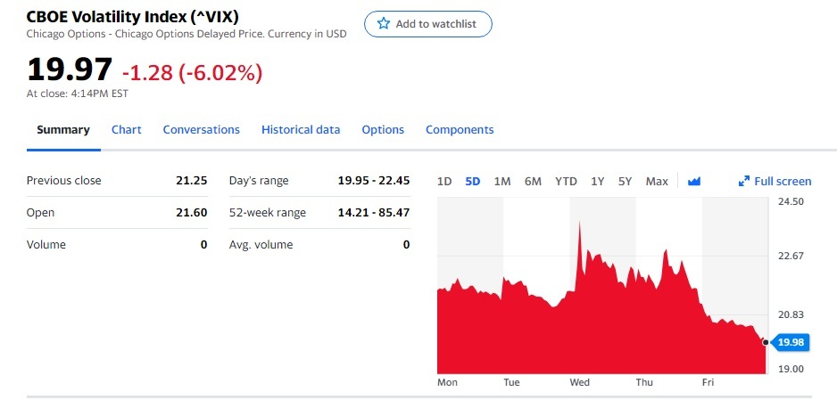Image resolution: width=837 pixels, height=416 pixels.
Task: Switch chart range to 1M
Action: coord(502,182)
